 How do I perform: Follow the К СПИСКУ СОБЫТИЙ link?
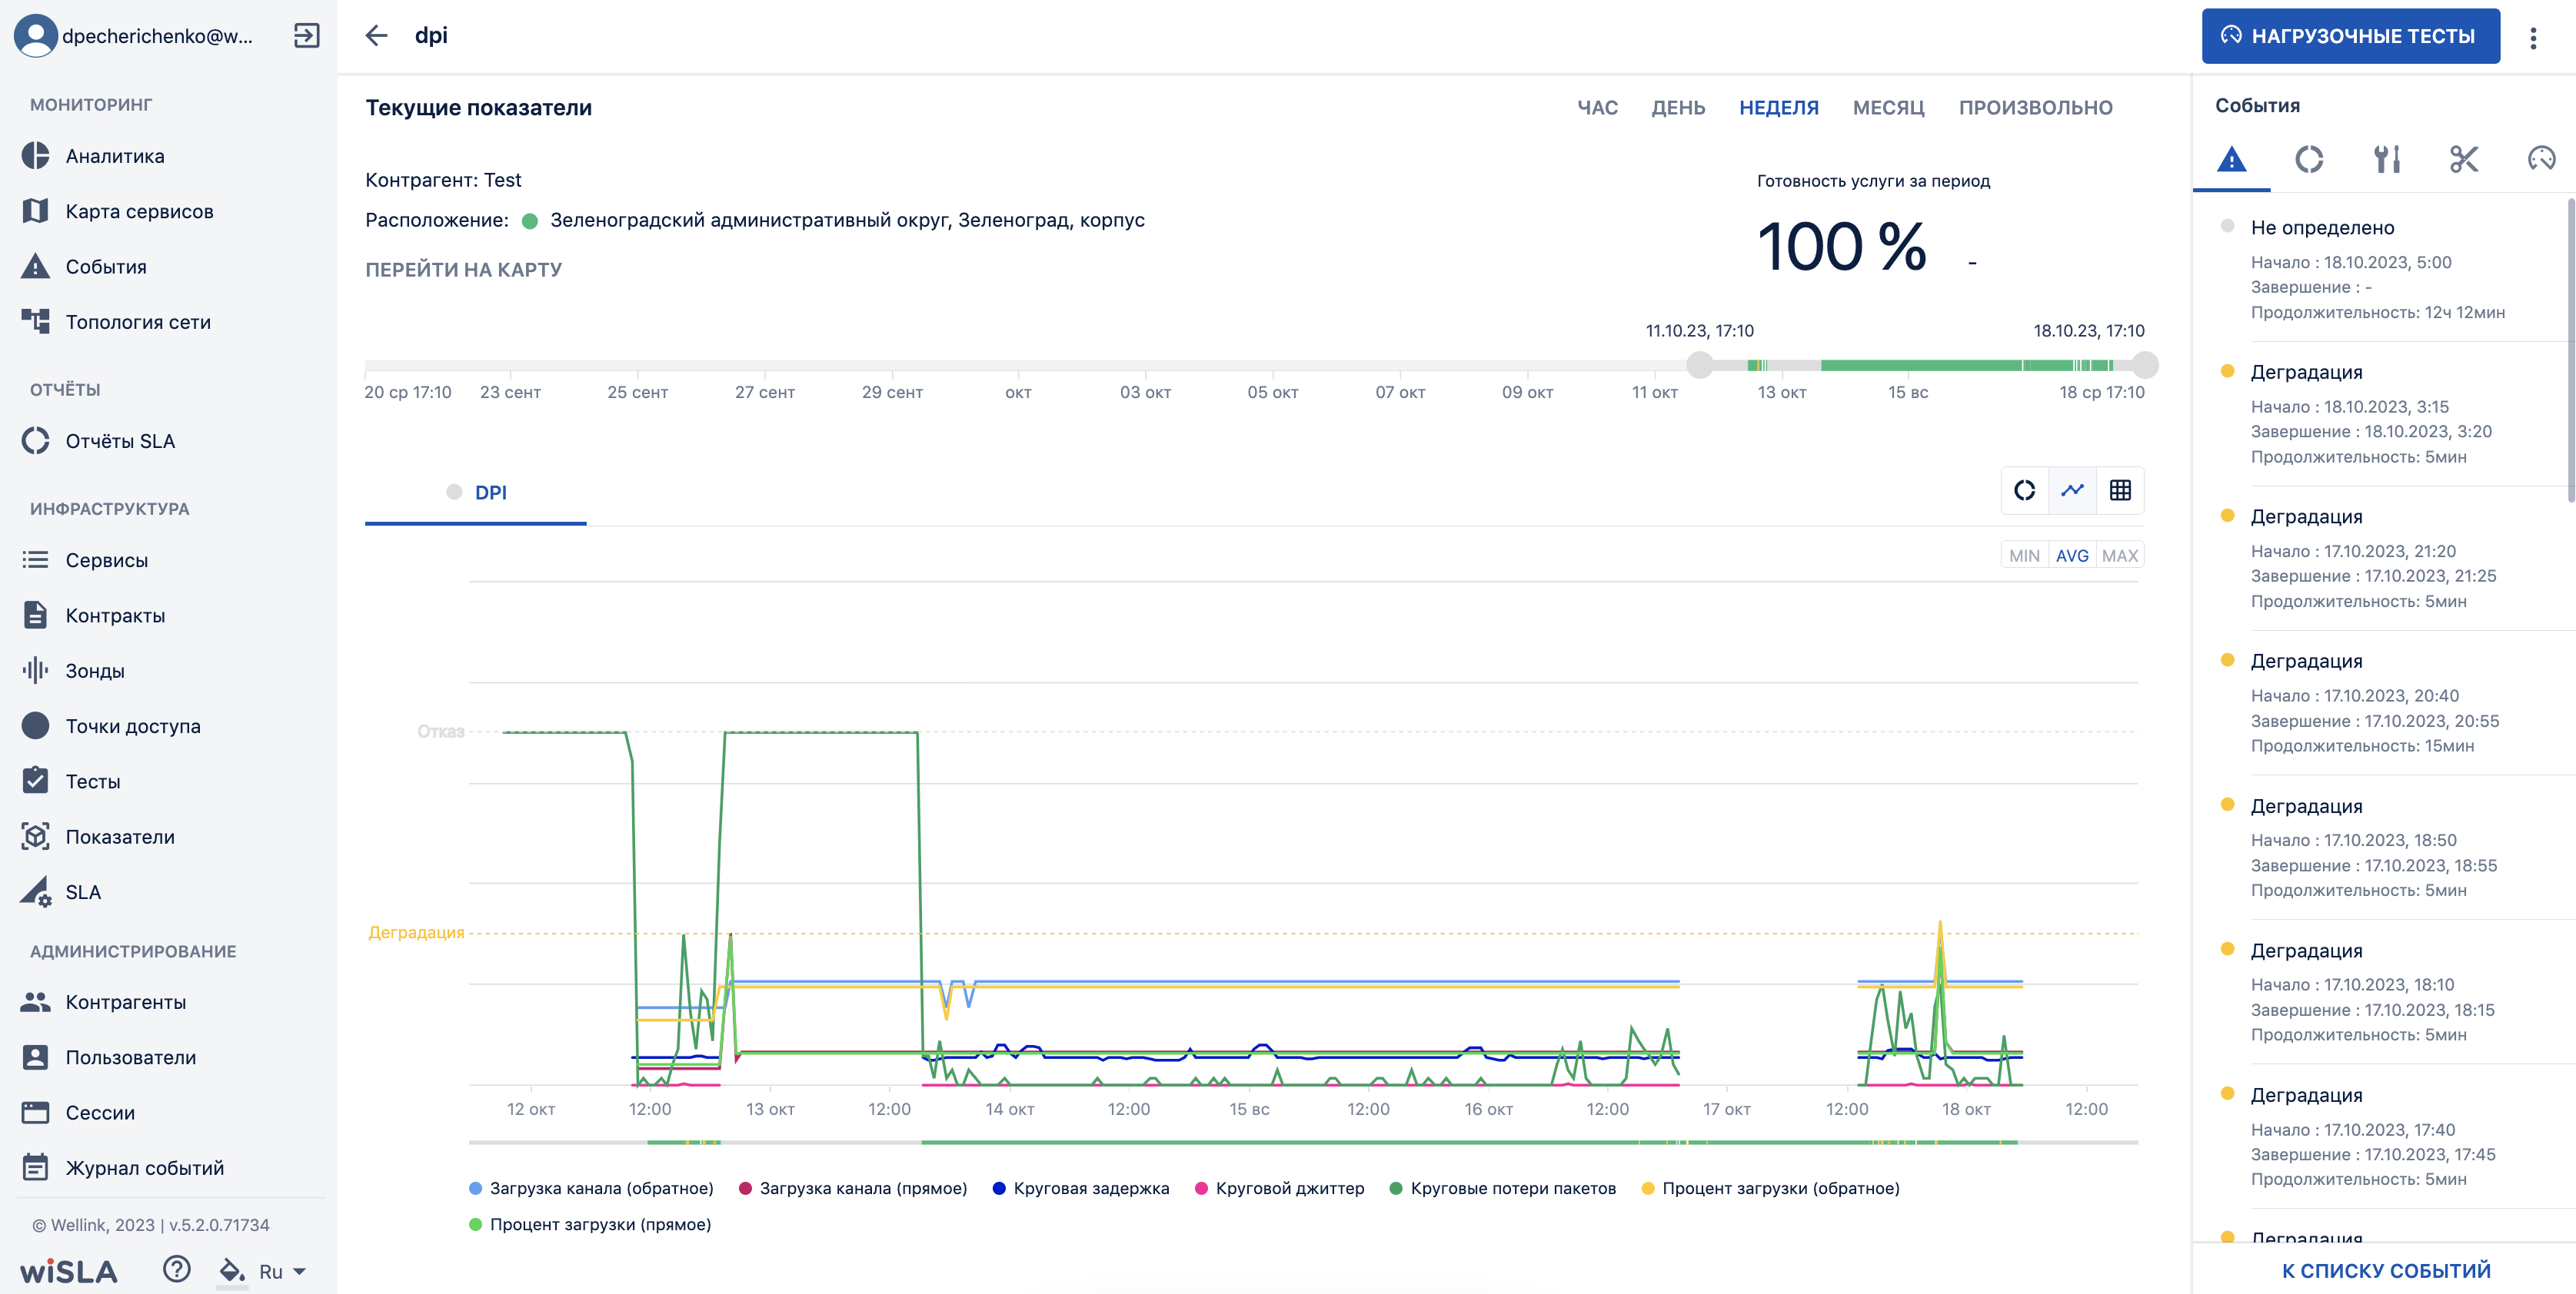[x=2385, y=1270]
